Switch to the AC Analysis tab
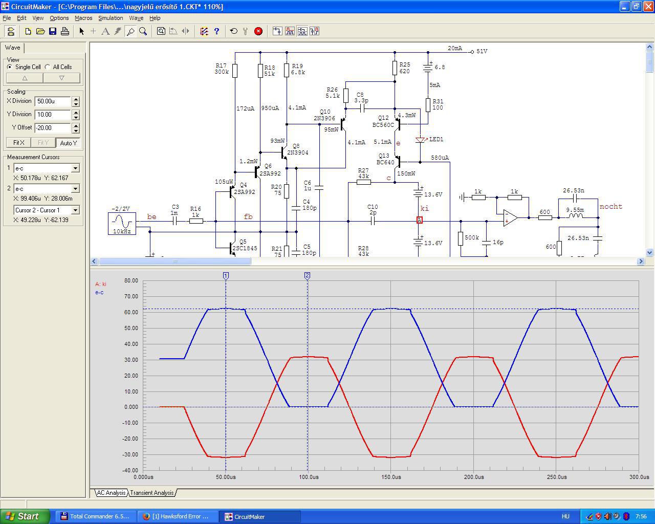Image resolution: width=655 pixels, height=524 pixels. click(x=111, y=493)
